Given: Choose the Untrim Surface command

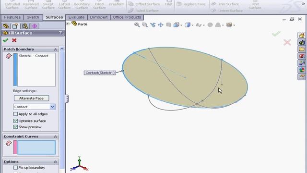Looking at the screenshot, I should click(x=227, y=11).
